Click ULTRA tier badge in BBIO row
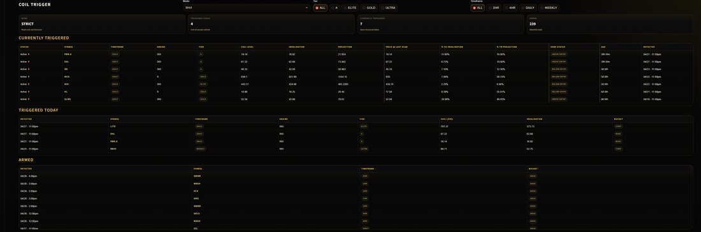This screenshot has width=701, height=232. 364,149
